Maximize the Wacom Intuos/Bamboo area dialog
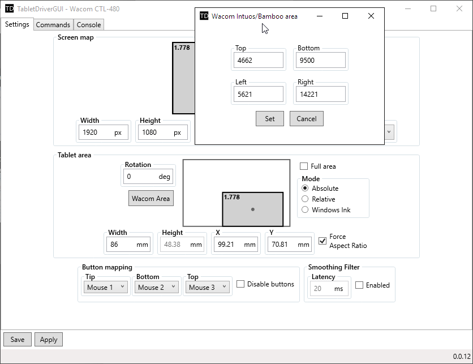Screen dimensions: 473x364 pyautogui.click(x=345, y=16)
